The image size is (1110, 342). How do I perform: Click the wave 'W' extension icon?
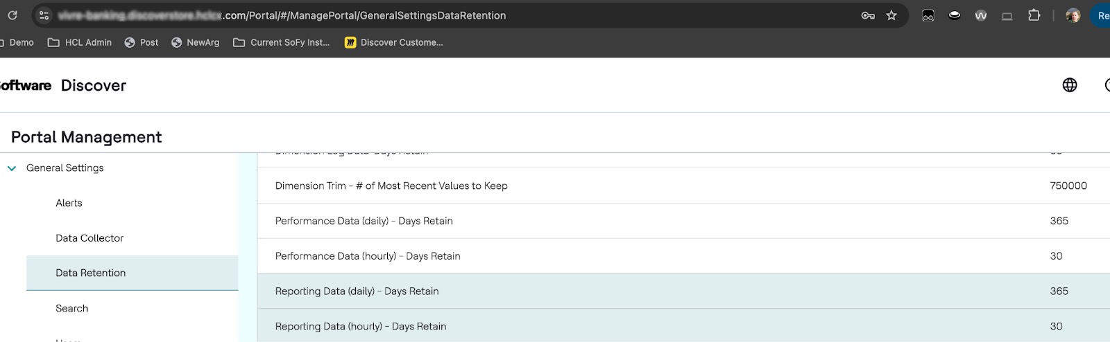(x=981, y=15)
